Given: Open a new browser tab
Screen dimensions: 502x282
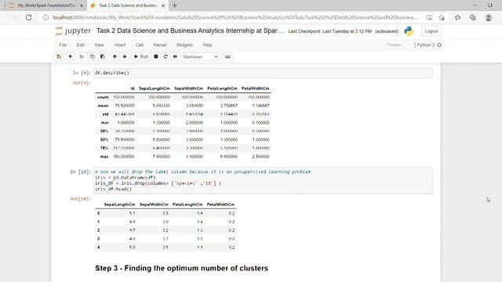Looking at the screenshot, I should tap(174, 5).
